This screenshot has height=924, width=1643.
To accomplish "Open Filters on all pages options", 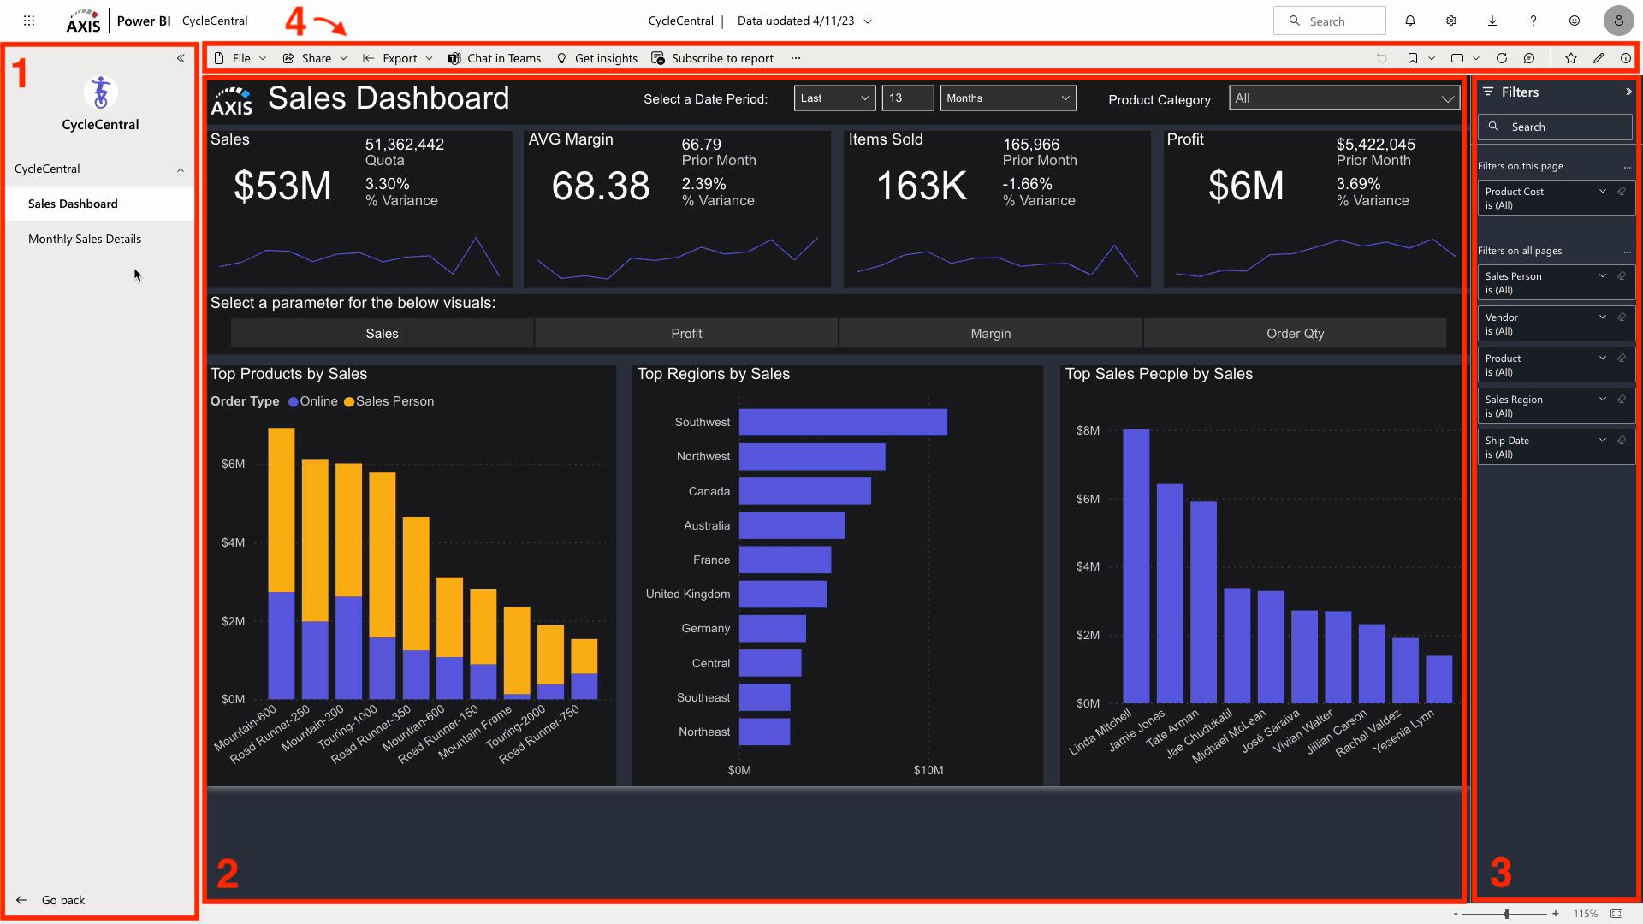I will tap(1627, 252).
